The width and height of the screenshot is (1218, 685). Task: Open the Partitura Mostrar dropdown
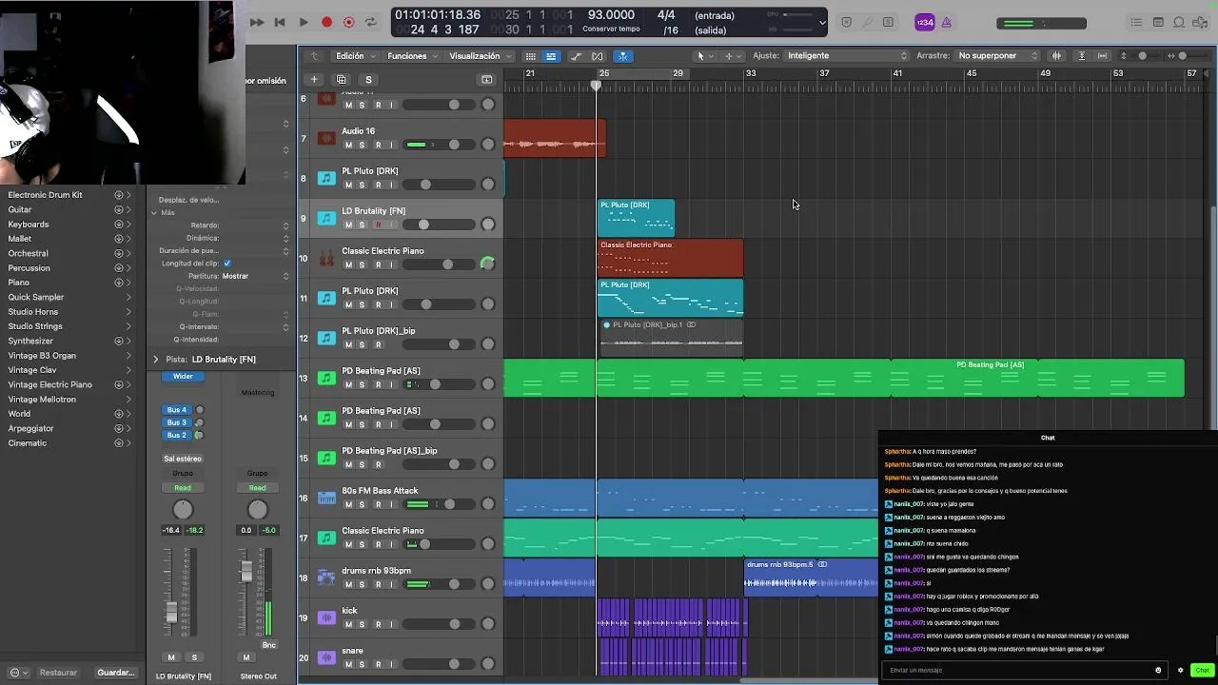point(255,276)
